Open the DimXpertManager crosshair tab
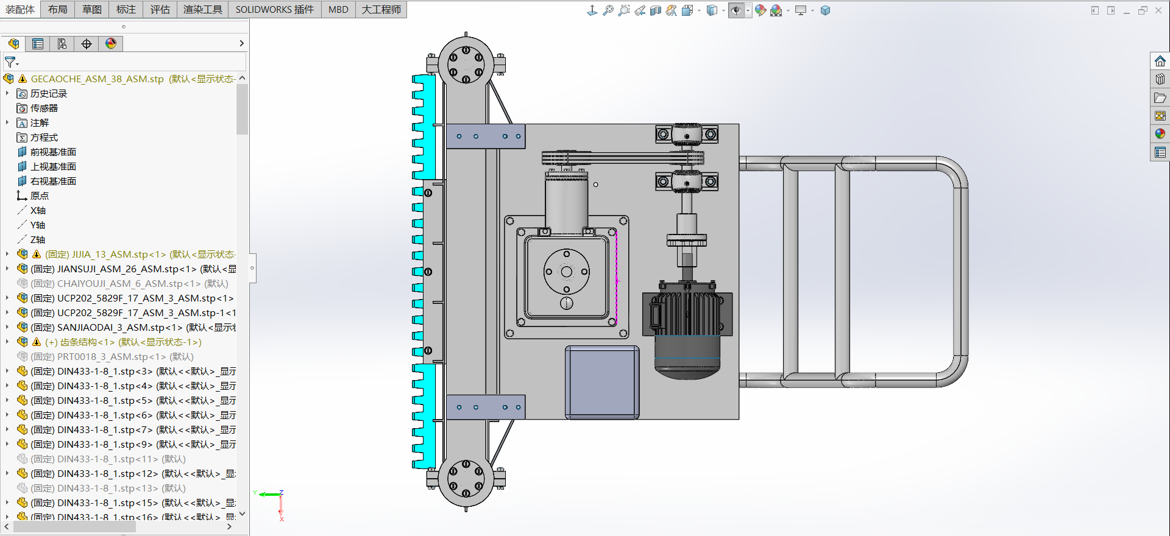The image size is (1170, 536). pos(87,44)
